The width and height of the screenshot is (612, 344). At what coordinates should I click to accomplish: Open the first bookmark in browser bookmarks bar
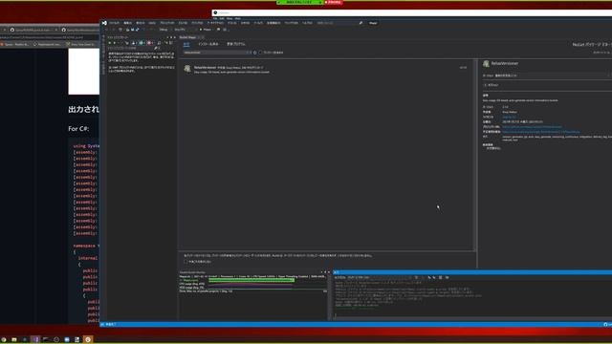15,45
